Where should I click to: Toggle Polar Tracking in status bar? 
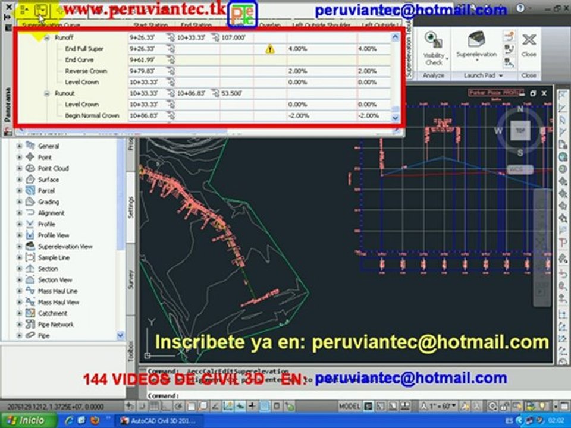178,406
